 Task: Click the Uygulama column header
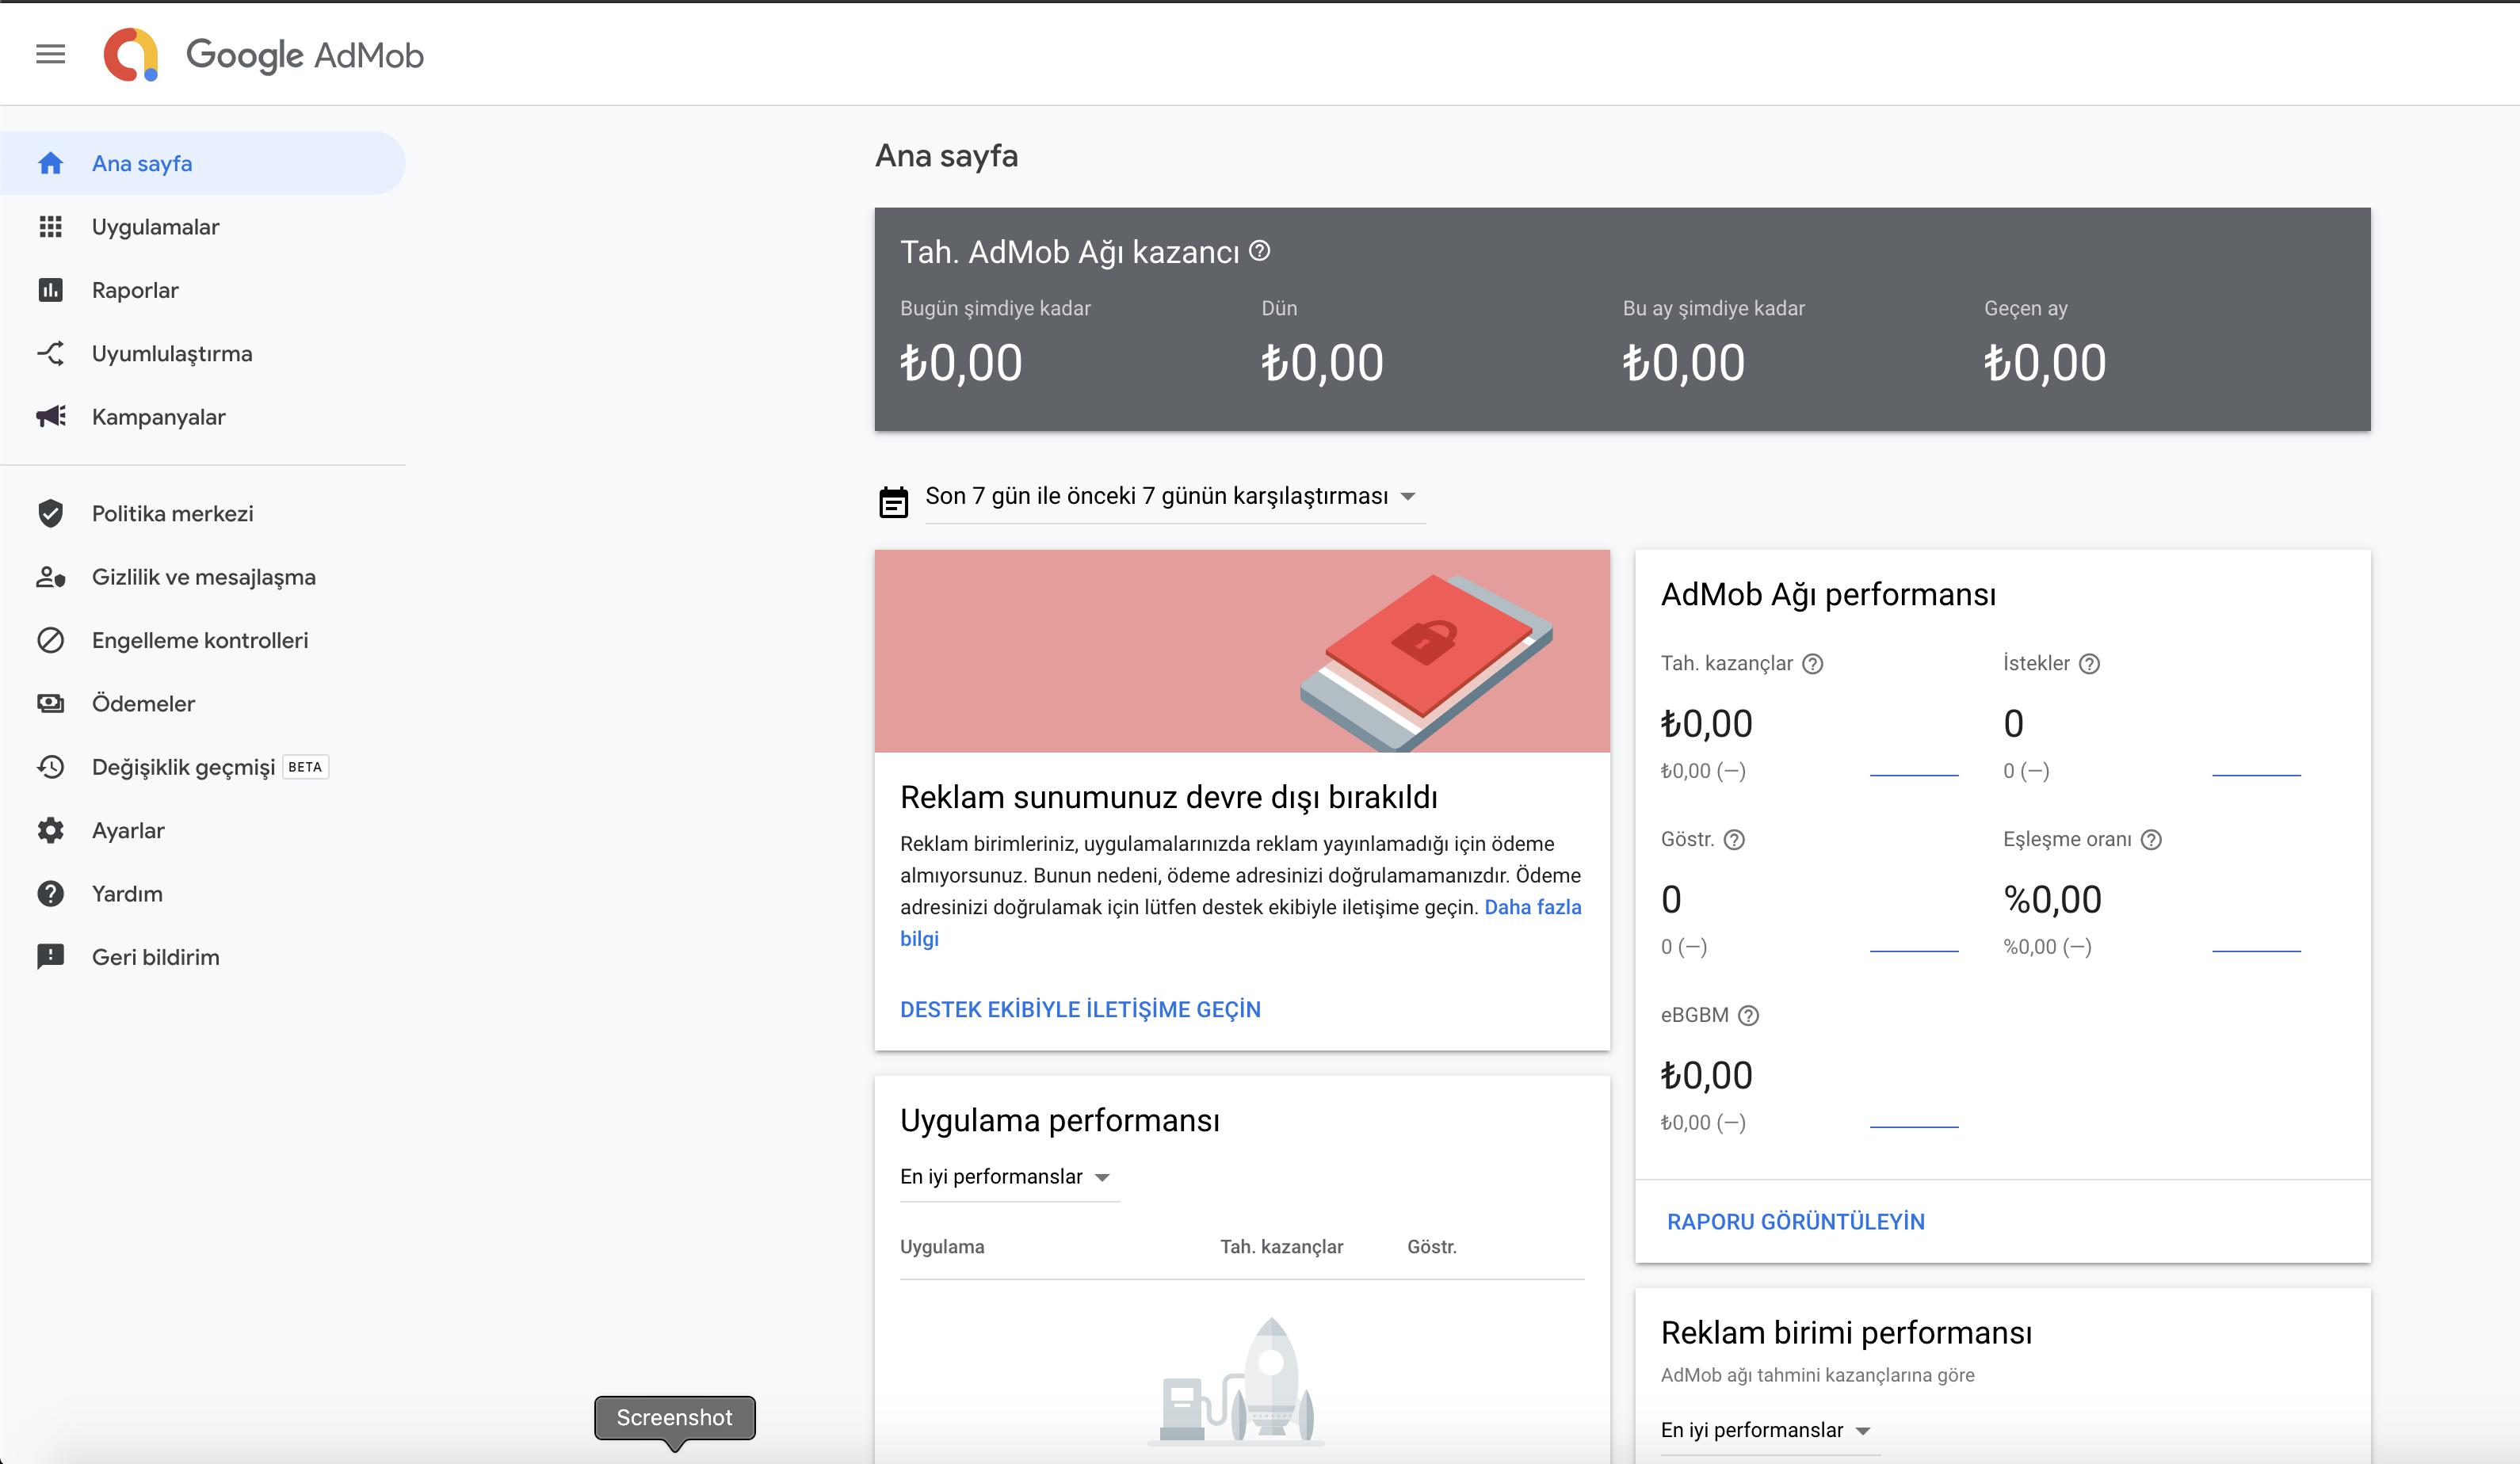(942, 1247)
